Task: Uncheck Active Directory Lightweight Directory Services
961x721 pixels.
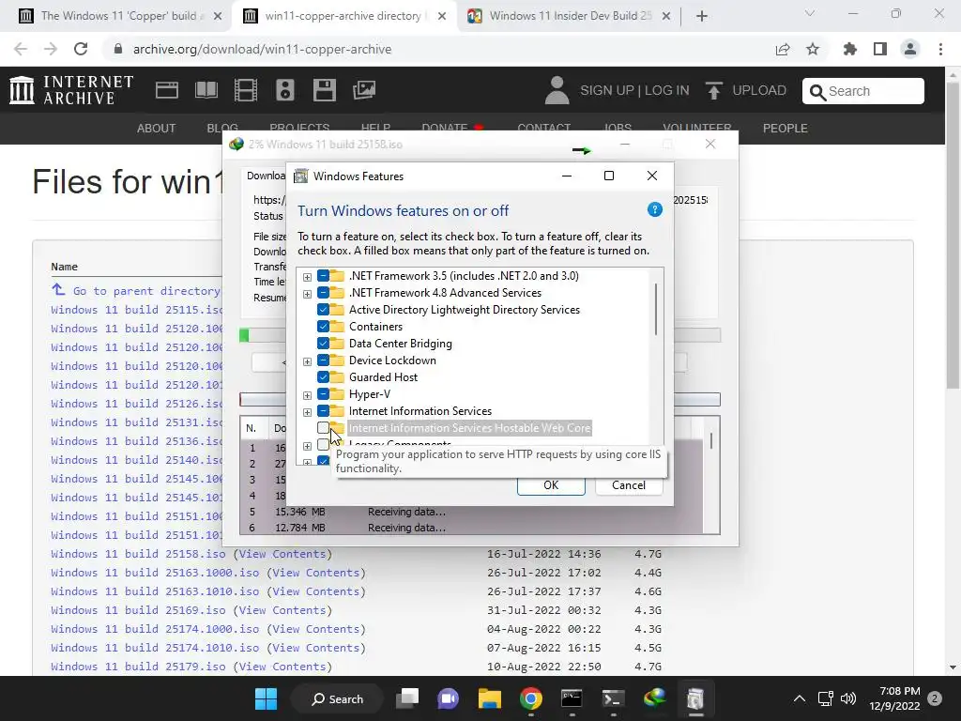Action: 323,310
